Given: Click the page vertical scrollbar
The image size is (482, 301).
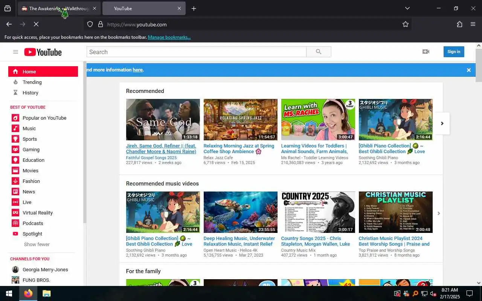Looking at the screenshot, I should point(479,65).
